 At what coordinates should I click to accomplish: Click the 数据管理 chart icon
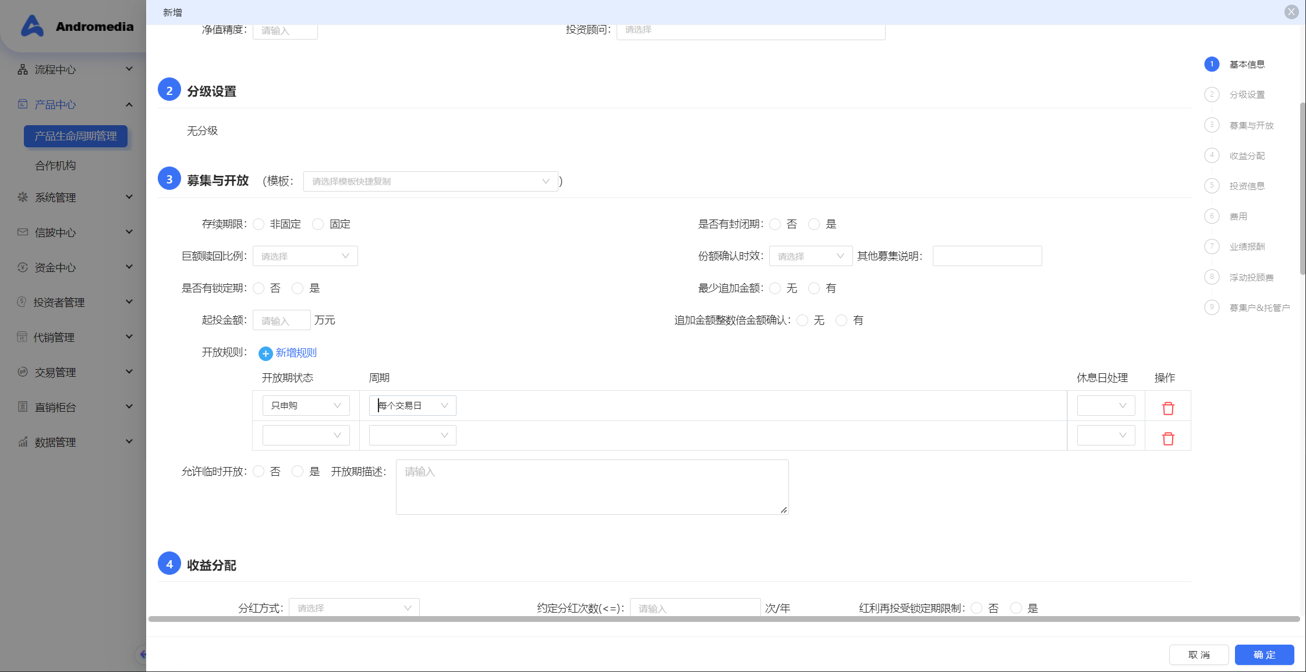[23, 442]
